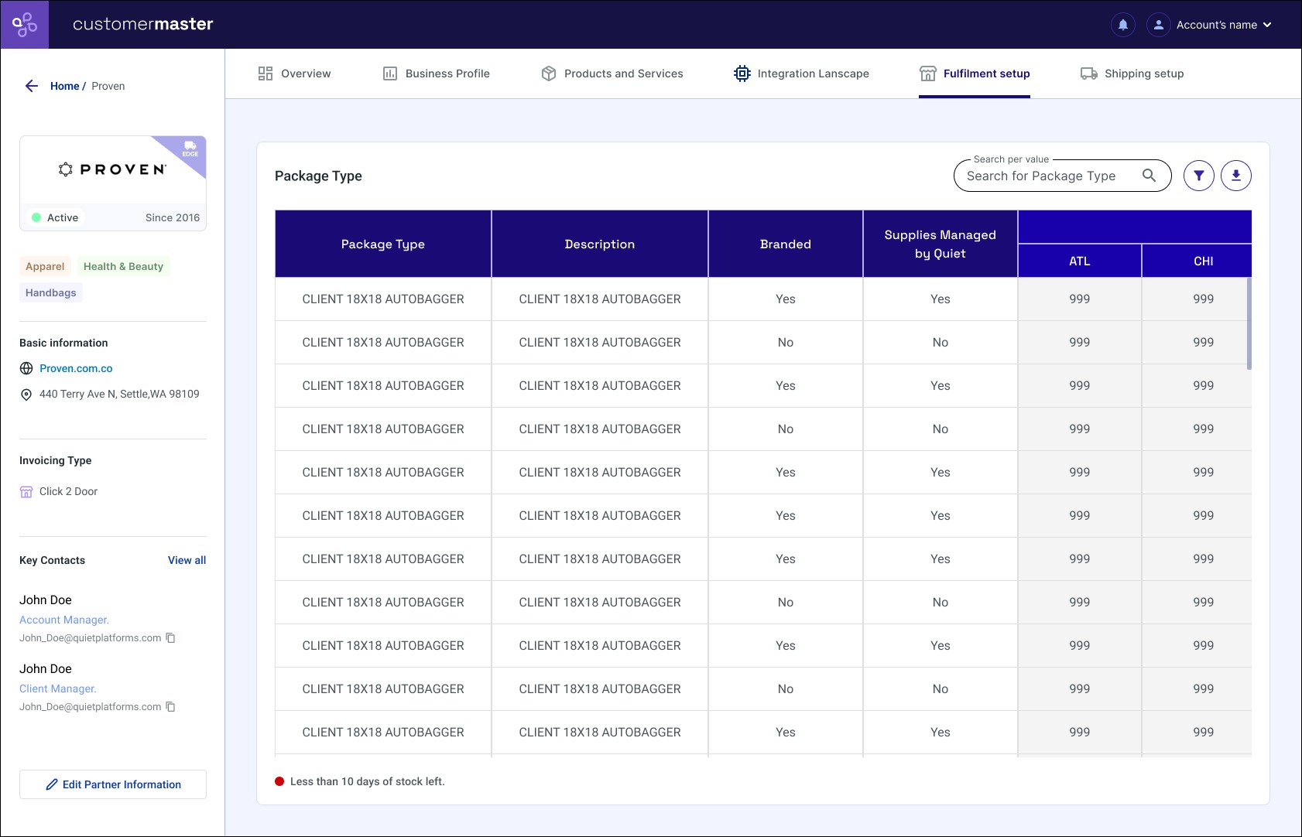Open the Integration Lanscape tab

[801, 73]
